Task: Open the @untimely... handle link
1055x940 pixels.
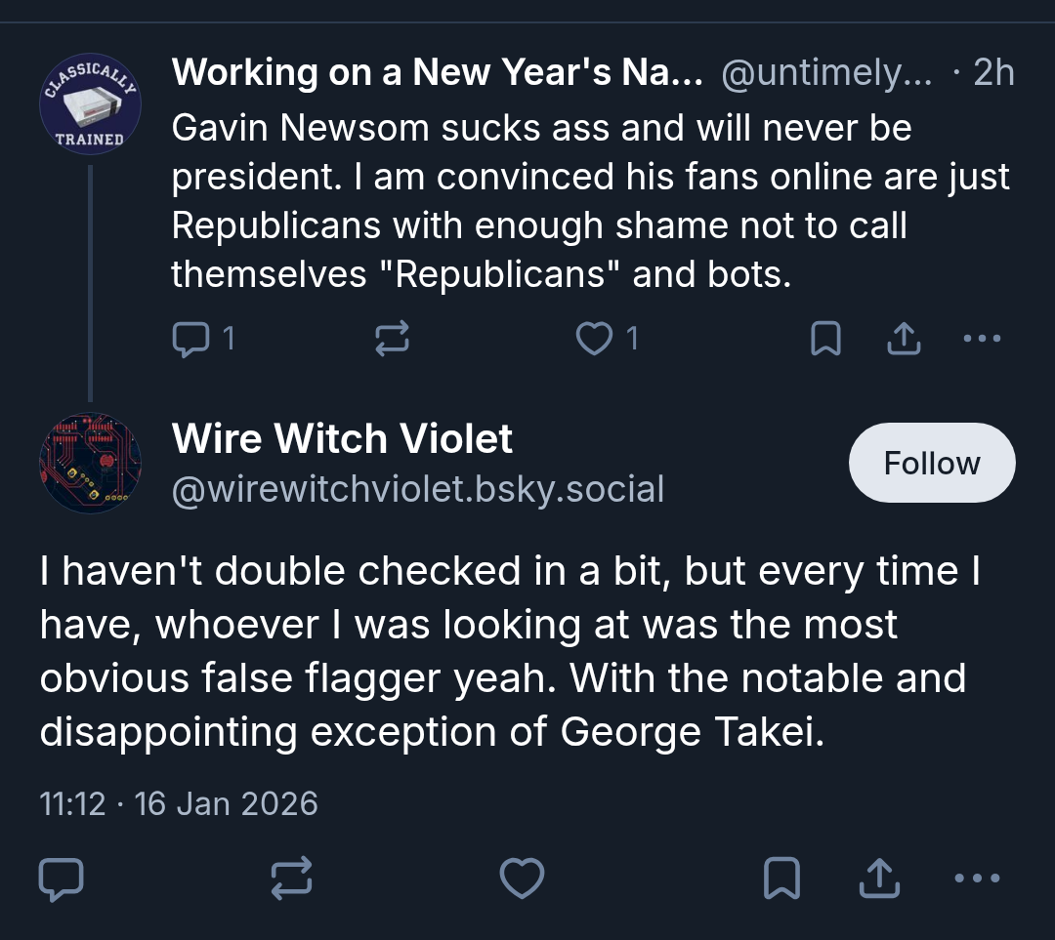Action: click(x=827, y=72)
